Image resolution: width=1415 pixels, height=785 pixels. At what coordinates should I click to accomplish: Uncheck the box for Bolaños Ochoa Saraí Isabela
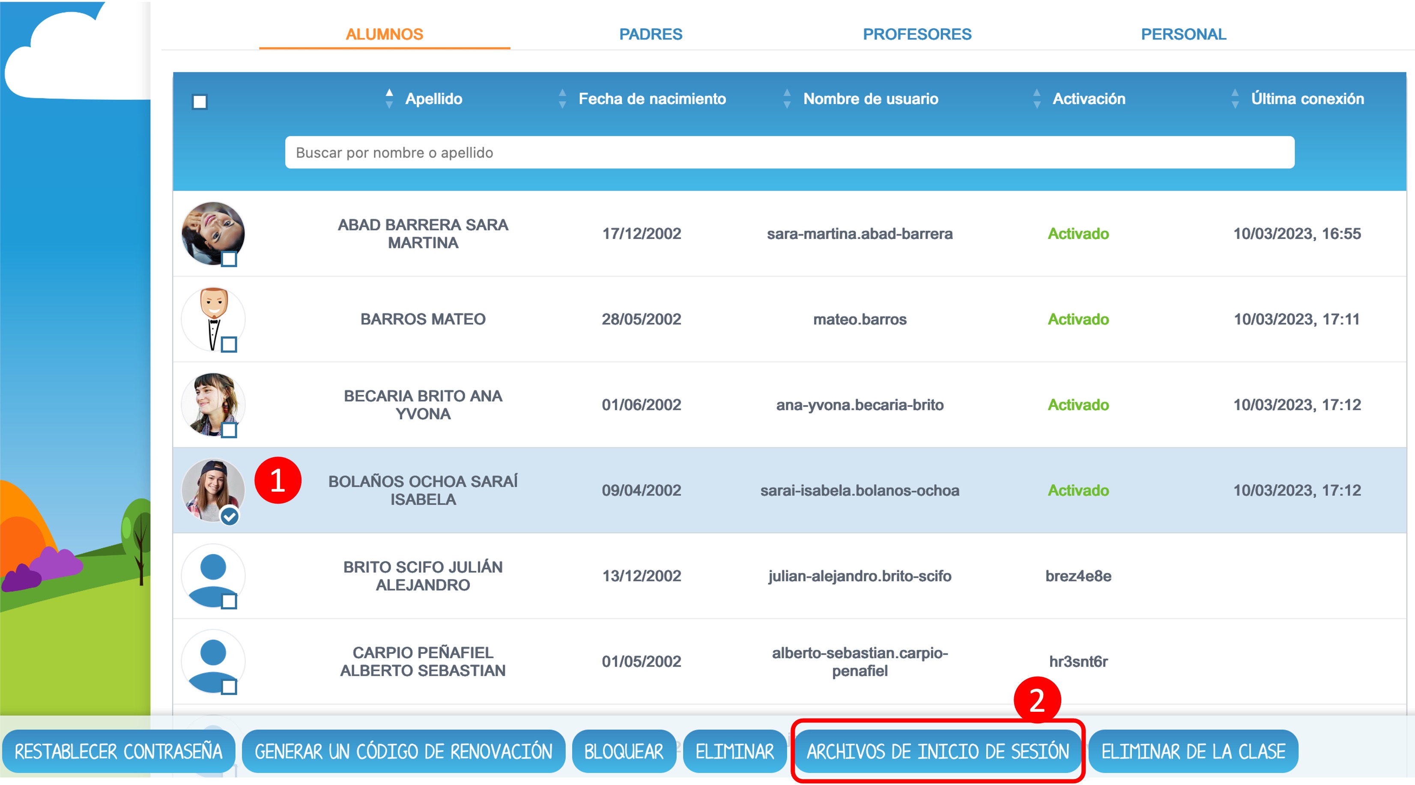[230, 516]
